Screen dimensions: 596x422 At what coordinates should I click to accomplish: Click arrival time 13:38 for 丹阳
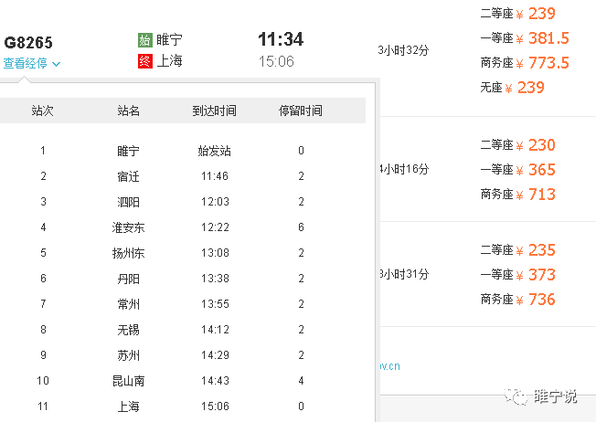click(215, 279)
